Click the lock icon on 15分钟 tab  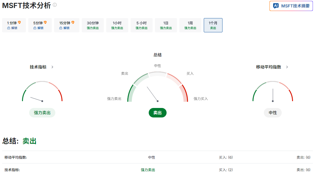(x=61, y=28)
